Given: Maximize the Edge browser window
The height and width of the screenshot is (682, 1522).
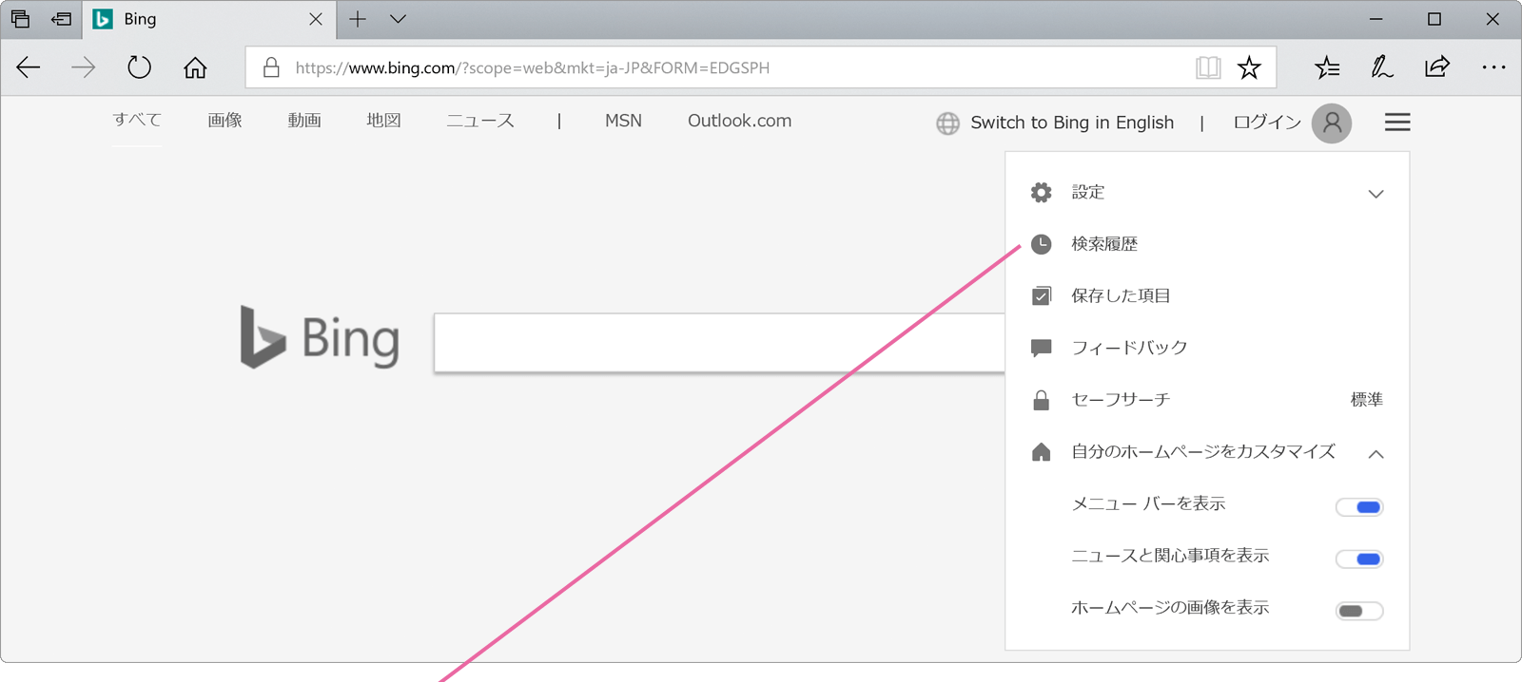Looking at the screenshot, I should pyautogui.click(x=1434, y=19).
